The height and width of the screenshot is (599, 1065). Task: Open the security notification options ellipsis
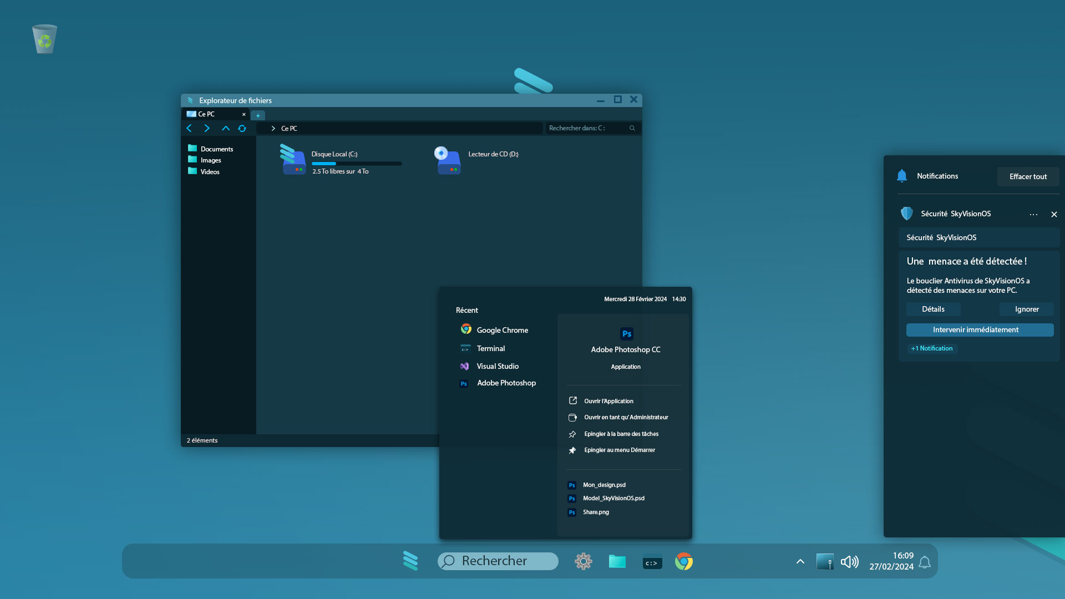(x=1033, y=214)
